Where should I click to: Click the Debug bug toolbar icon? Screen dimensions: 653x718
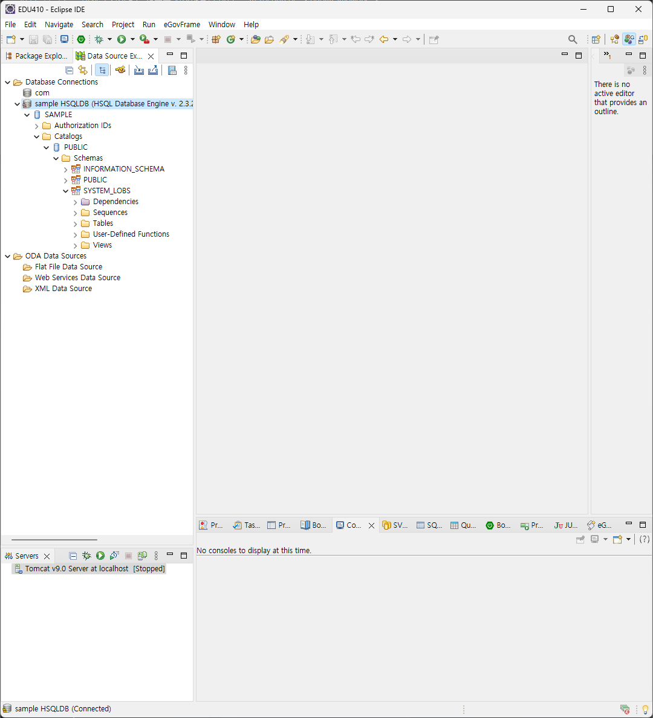click(x=99, y=39)
